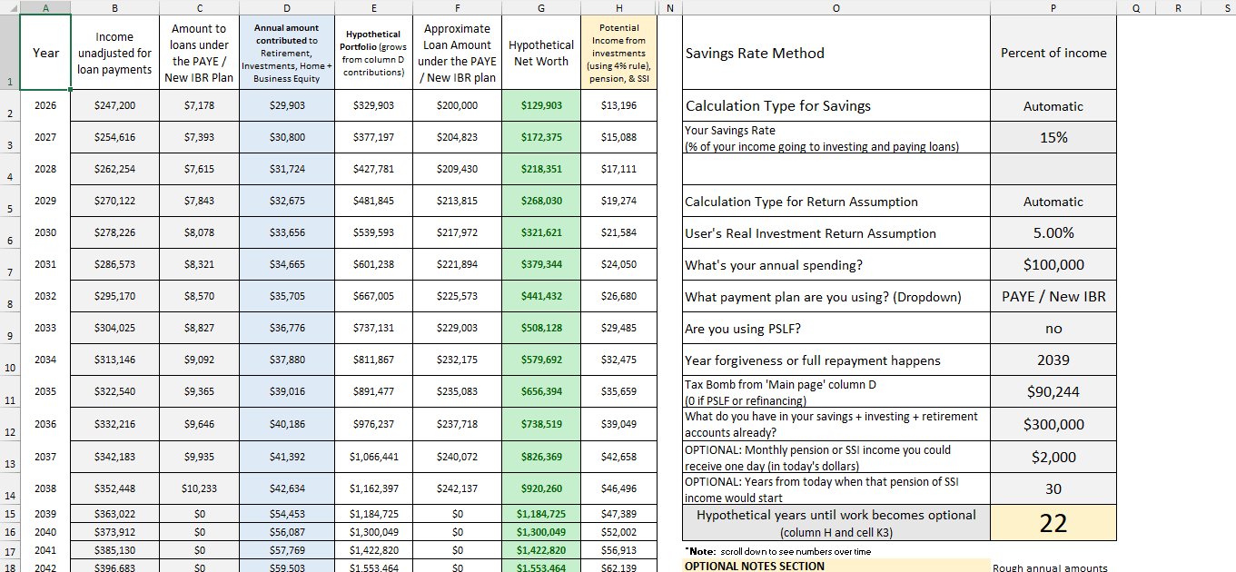Select the 'Hypothetical Net Worth' header cell
The image size is (1236, 572).
[541, 53]
